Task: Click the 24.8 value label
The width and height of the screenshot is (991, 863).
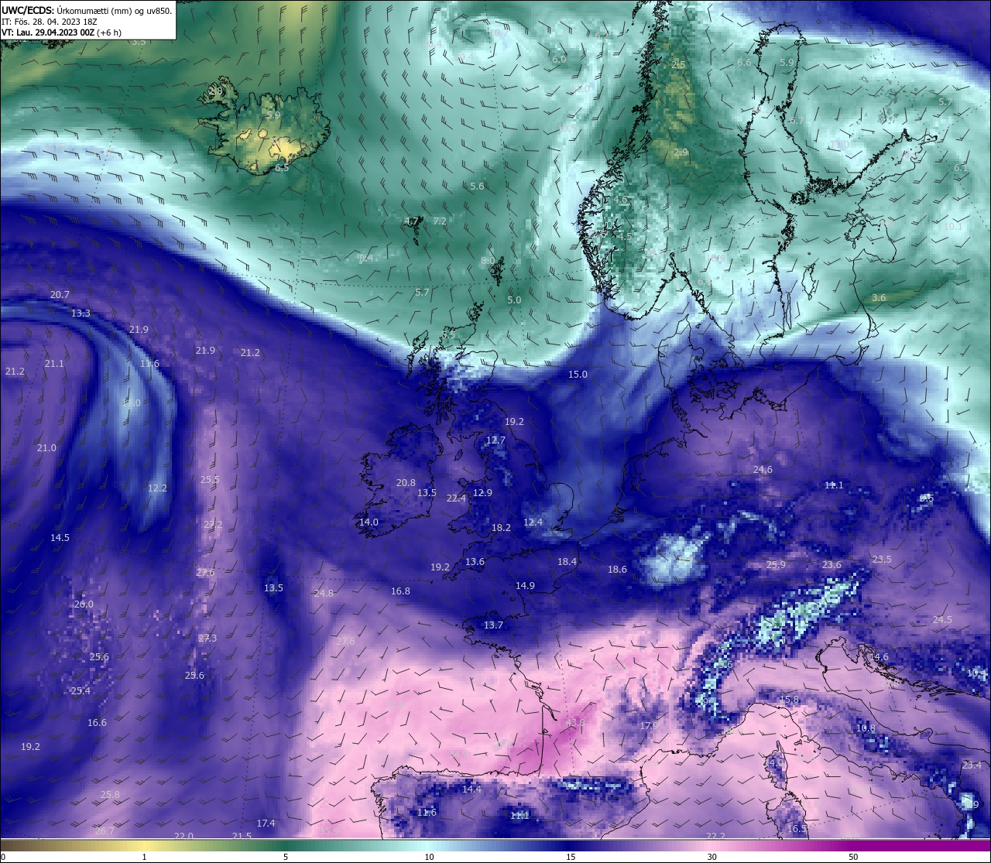Action: pyautogui.click(x=324, y=593)
